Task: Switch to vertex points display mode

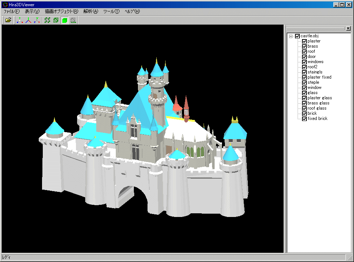Action: point(48,20)
